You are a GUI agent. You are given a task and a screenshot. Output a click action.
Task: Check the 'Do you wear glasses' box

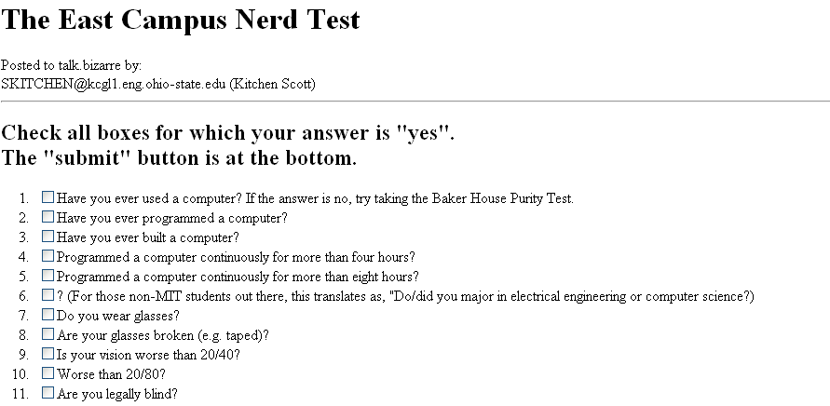(48, 315)
